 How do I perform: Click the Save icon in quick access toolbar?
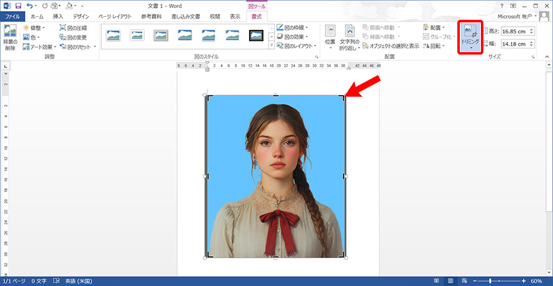pos(18,6)
